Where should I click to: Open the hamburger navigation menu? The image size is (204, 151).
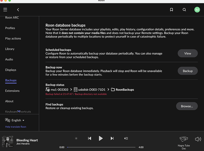pos(5,10)
